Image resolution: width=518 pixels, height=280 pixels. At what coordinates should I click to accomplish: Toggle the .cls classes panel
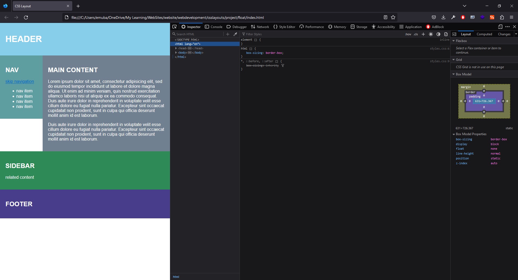click(x=416, y=34)
